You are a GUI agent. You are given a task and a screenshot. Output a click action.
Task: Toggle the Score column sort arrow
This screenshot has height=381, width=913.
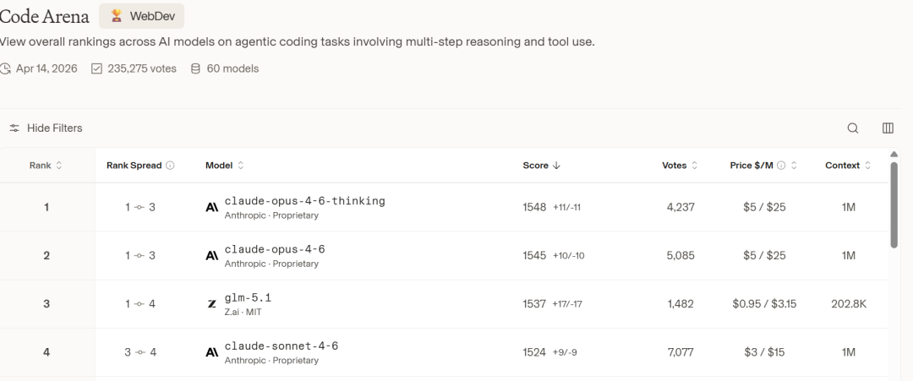coord(556,166)
